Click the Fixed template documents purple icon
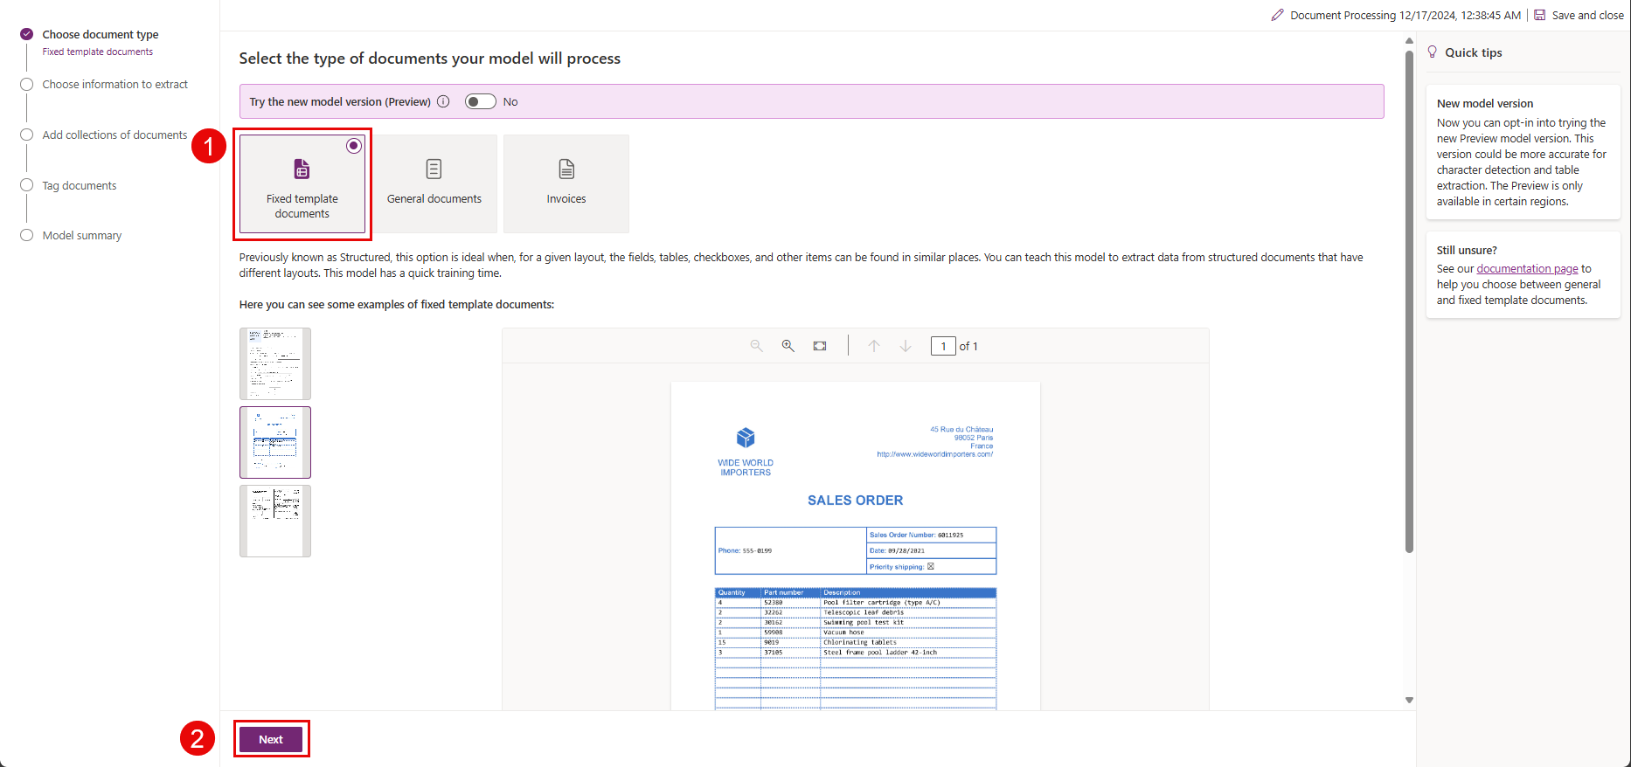 click(302, 169)
